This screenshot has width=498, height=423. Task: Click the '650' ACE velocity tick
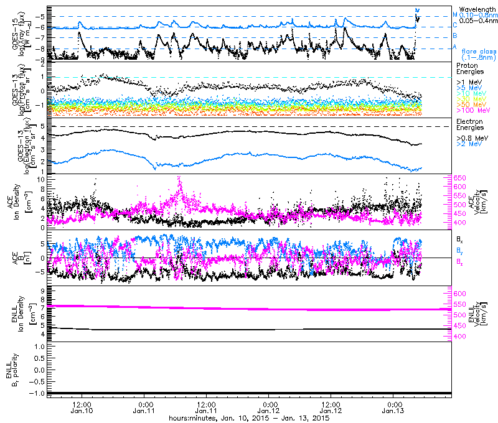tap(459, 178)
